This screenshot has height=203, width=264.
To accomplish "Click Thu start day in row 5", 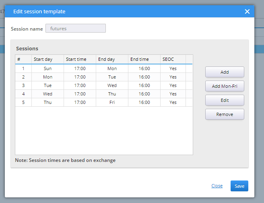I will pyautogui.click(x=47, y=102).
